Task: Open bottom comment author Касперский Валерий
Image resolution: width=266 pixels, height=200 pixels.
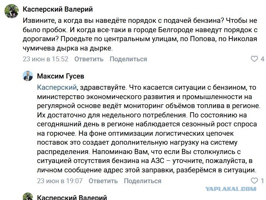Action: [x=72, y=197]
